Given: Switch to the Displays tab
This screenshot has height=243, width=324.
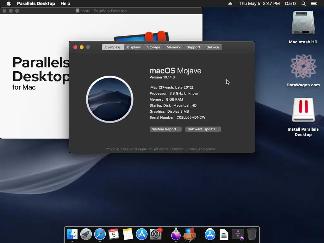Looking at the screenshot, I should (x=134, y=47).
